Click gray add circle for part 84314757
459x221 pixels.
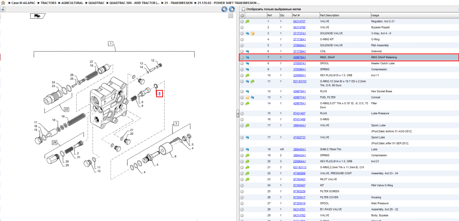[242, 22]
